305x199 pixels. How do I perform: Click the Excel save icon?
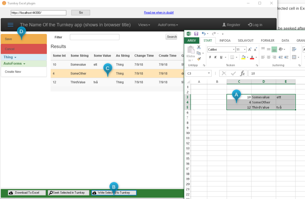click(196, 34)
